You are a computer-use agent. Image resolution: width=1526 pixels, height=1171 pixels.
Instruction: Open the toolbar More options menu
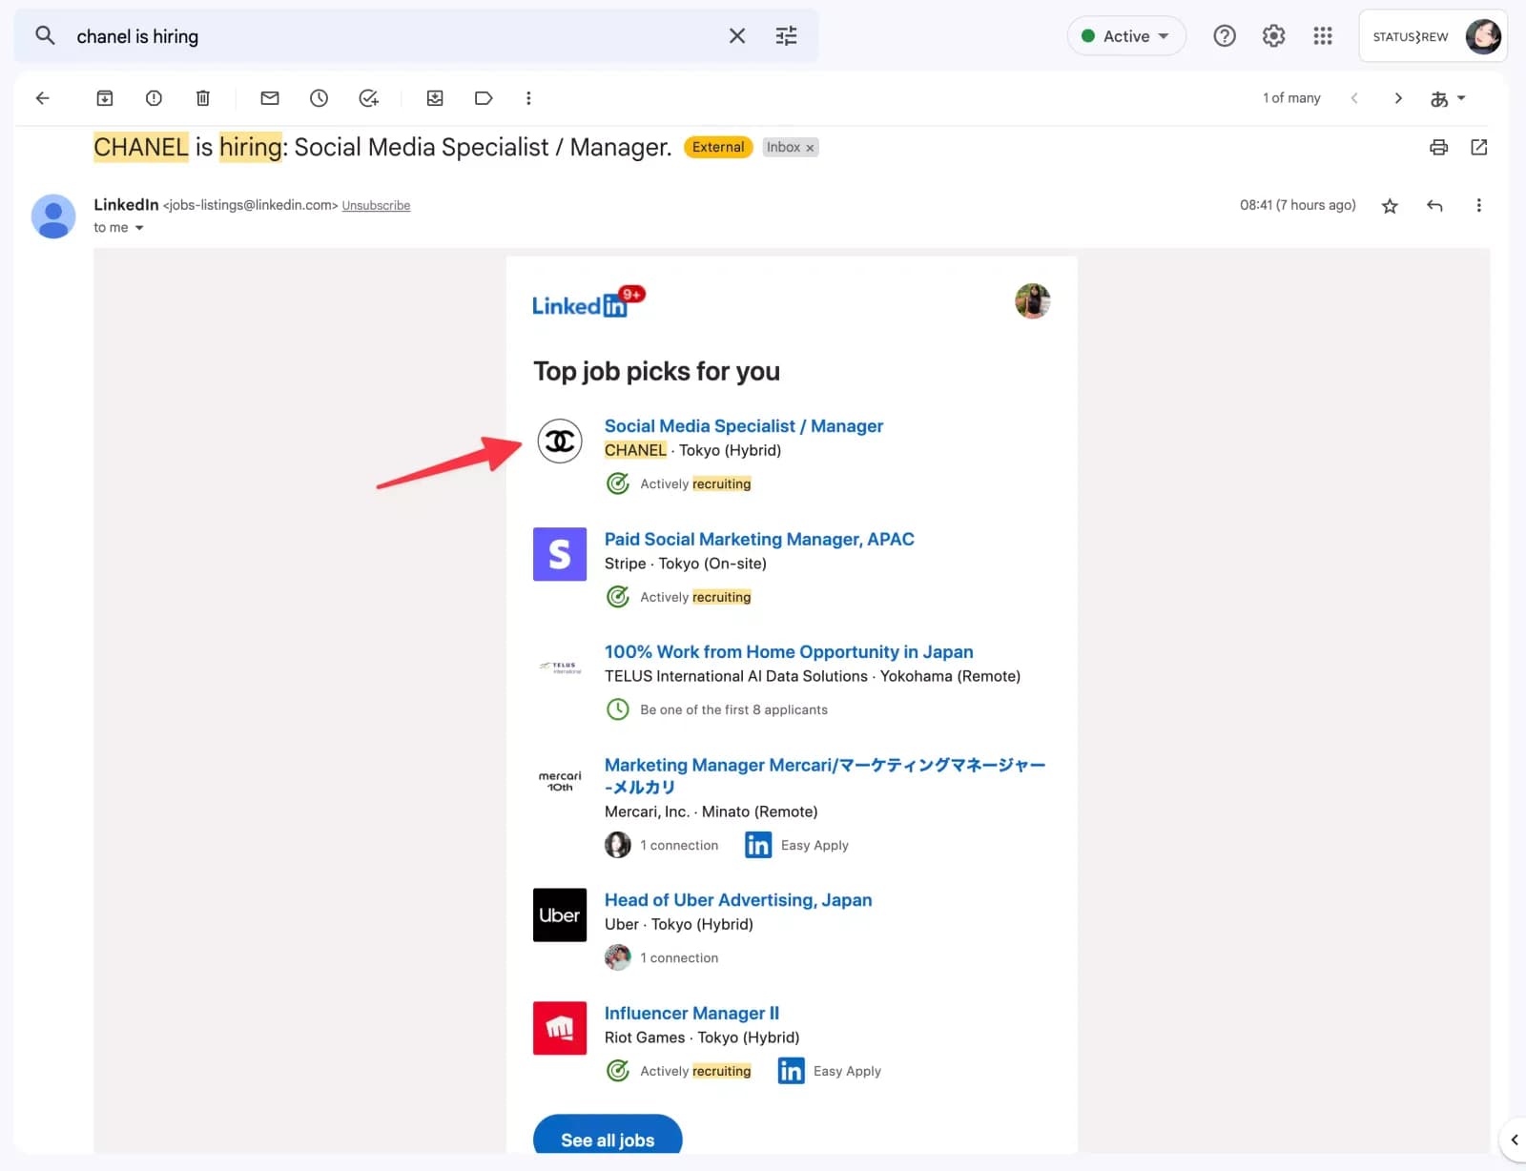click(528, 98)
